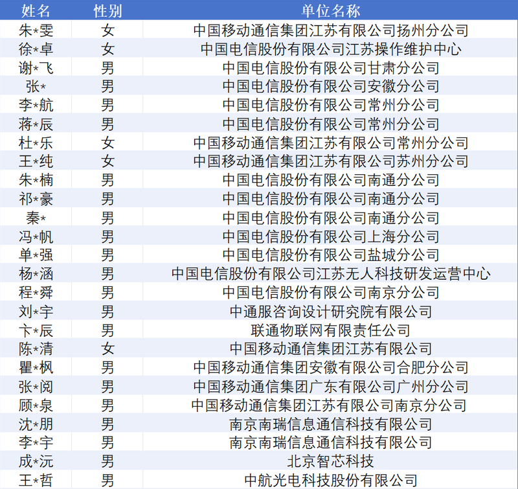
Task: Select the name cell 李*航
Action: point(36,106)
